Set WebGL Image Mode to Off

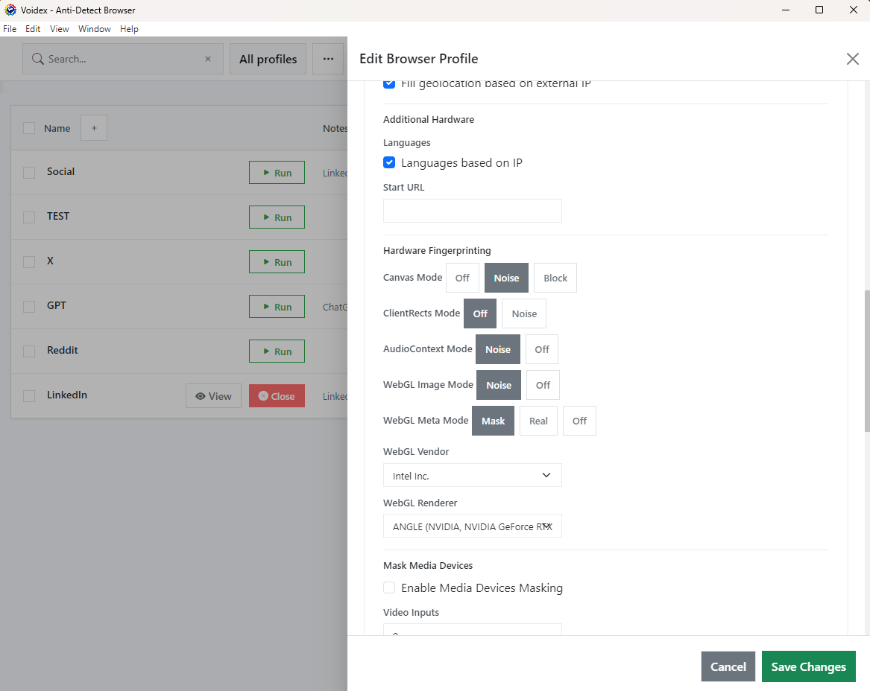tap(543, 385)
